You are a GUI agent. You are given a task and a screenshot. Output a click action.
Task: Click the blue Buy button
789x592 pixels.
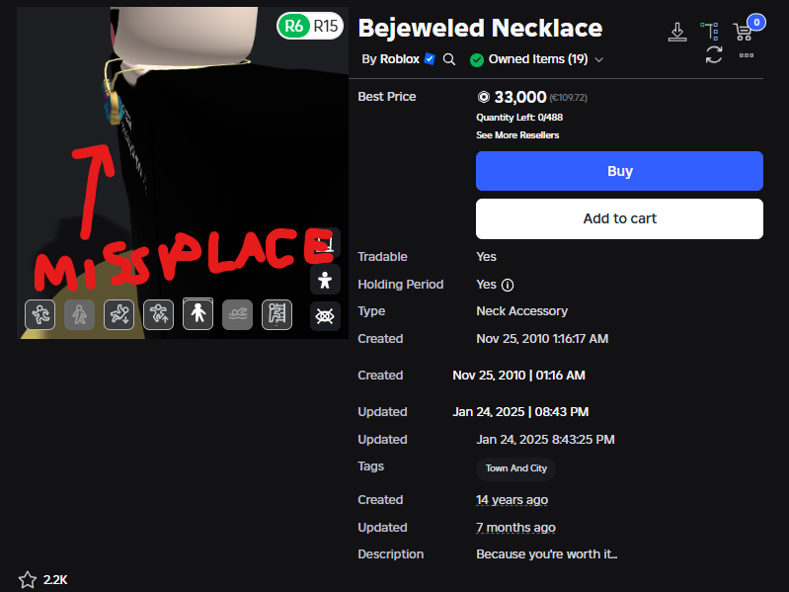619,171
